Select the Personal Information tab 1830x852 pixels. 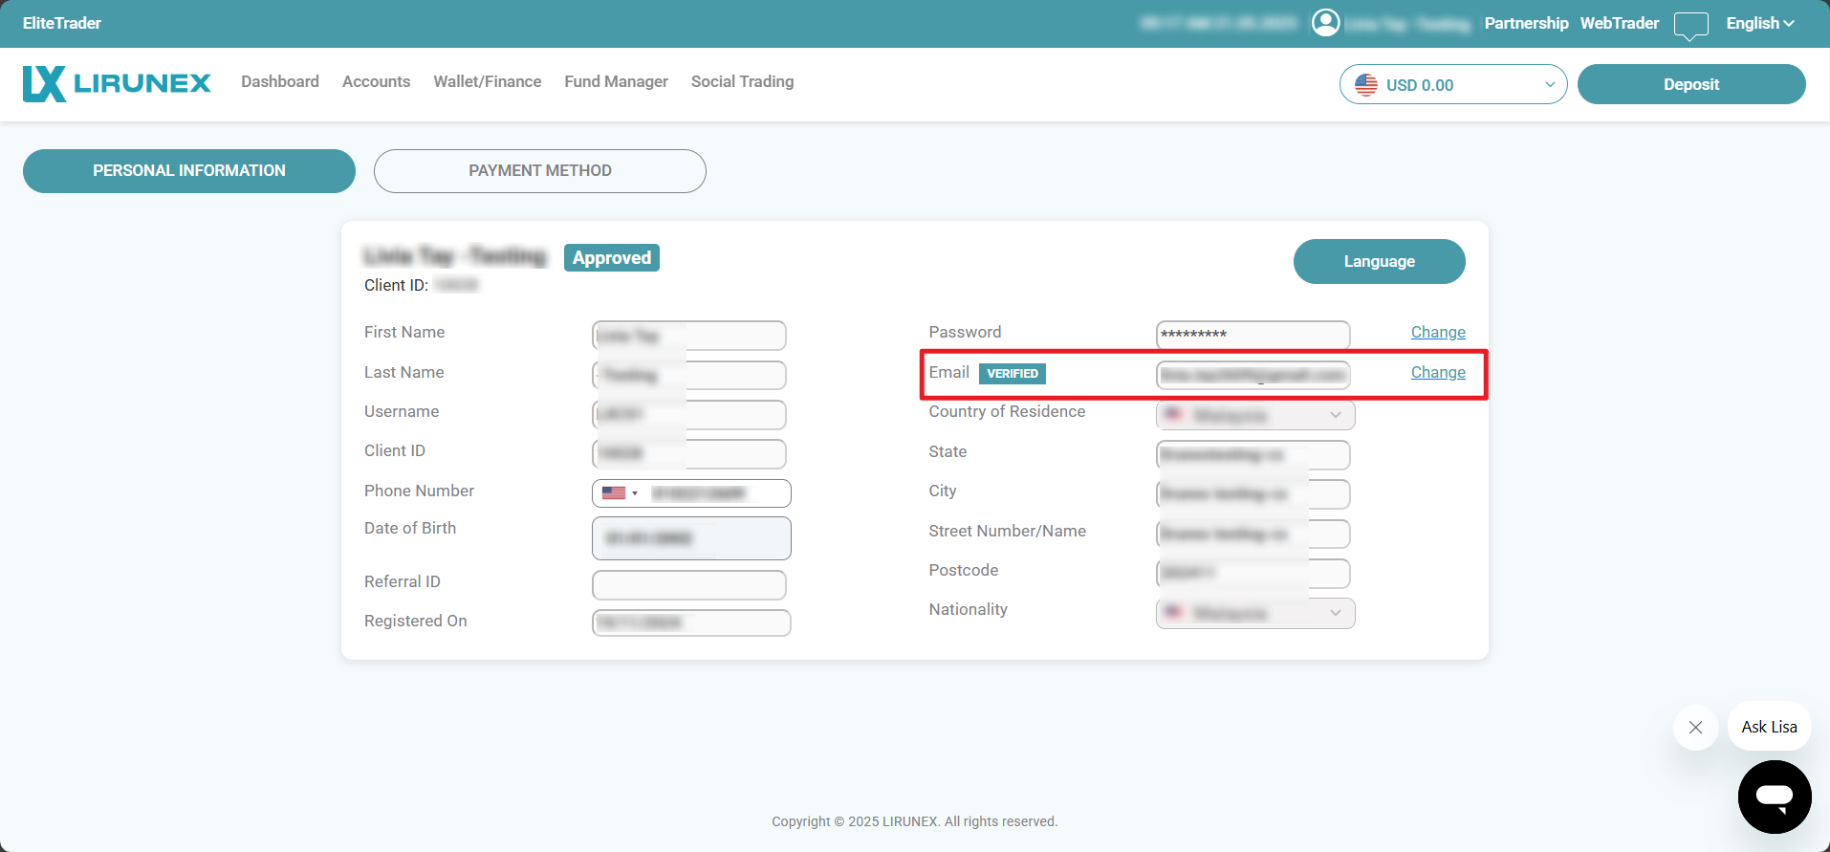click(189, 171)
